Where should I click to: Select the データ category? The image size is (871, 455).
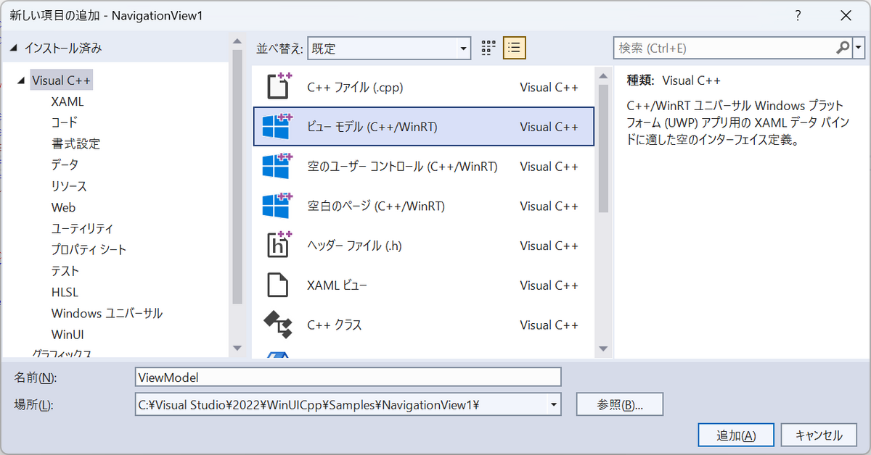click(x=65, y=165)
